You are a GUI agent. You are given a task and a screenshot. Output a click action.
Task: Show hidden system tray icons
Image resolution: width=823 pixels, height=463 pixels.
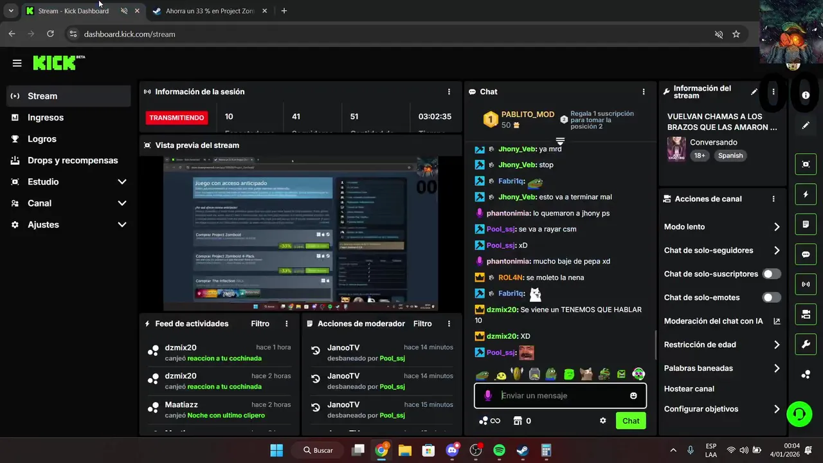[673, 450]
